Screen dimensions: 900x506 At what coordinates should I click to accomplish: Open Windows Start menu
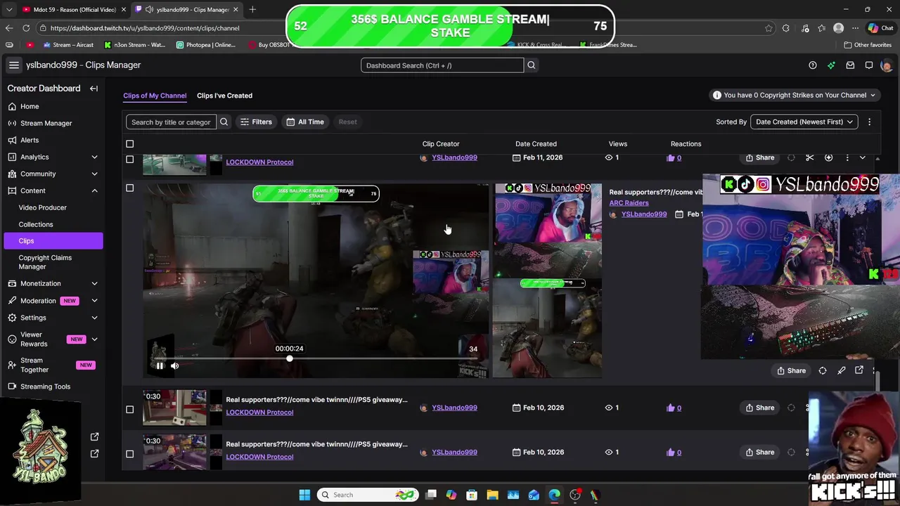[304, 495]
